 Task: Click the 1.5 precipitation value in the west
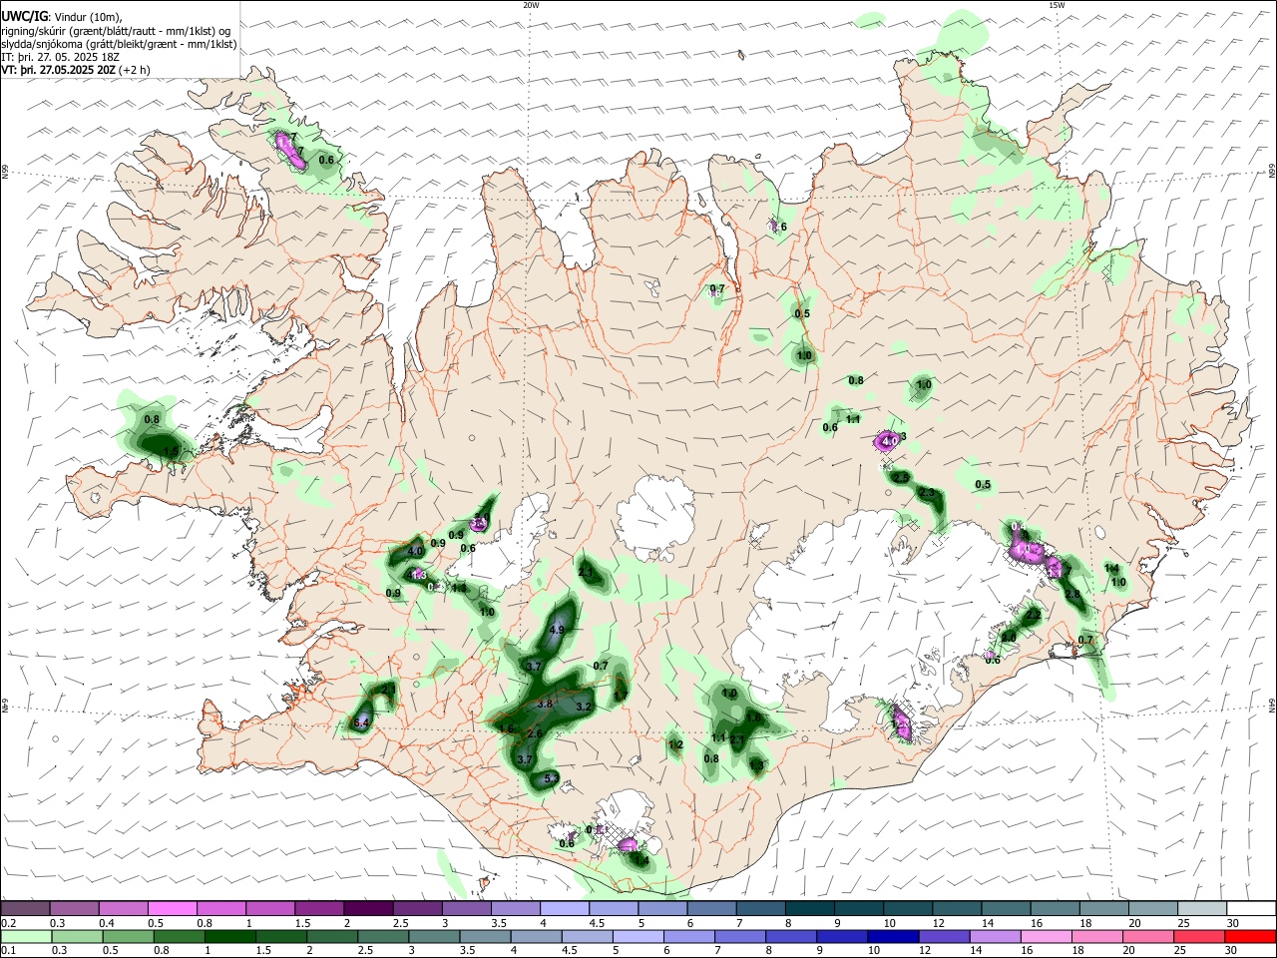pyautogui.click(x=171, y=452)
